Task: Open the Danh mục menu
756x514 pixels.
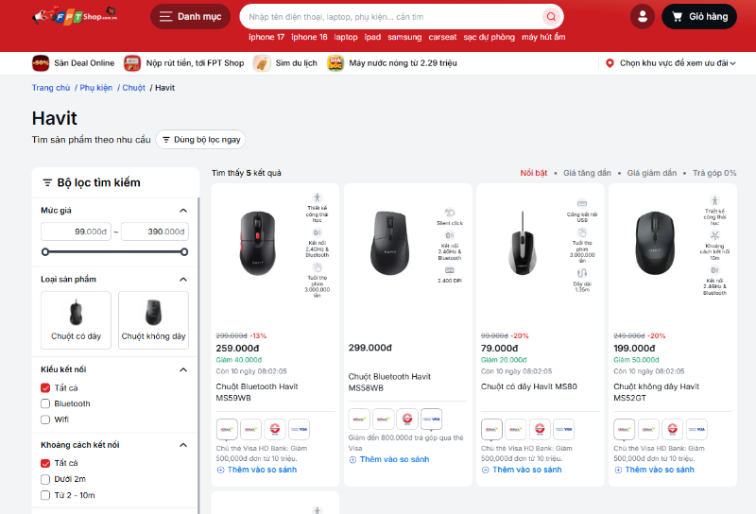Action: coord(190,17)
